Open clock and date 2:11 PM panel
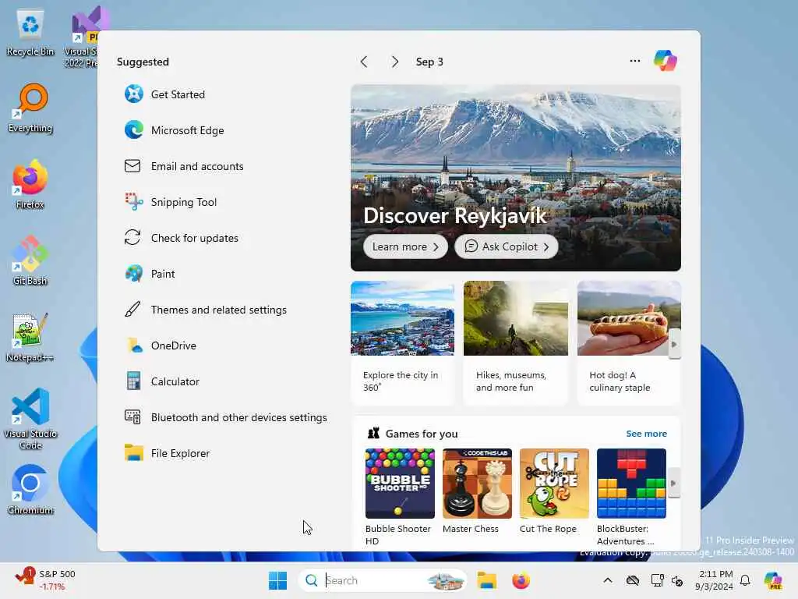This screenshot has height=599, width=798. 714,580
